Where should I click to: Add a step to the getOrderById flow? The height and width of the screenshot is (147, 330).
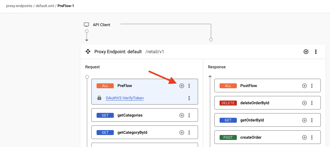pos(304,120)
